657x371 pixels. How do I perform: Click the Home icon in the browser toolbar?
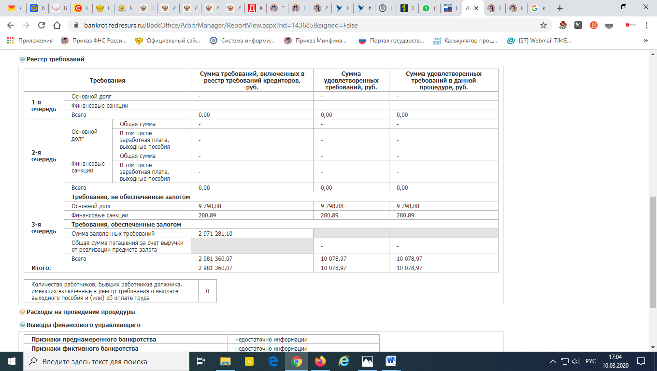tap(57, 25)
